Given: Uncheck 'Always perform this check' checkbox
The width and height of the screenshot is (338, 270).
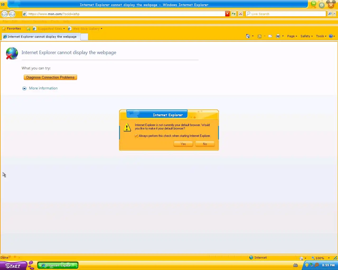Looking at the screenshot, I should click(136, 136).
